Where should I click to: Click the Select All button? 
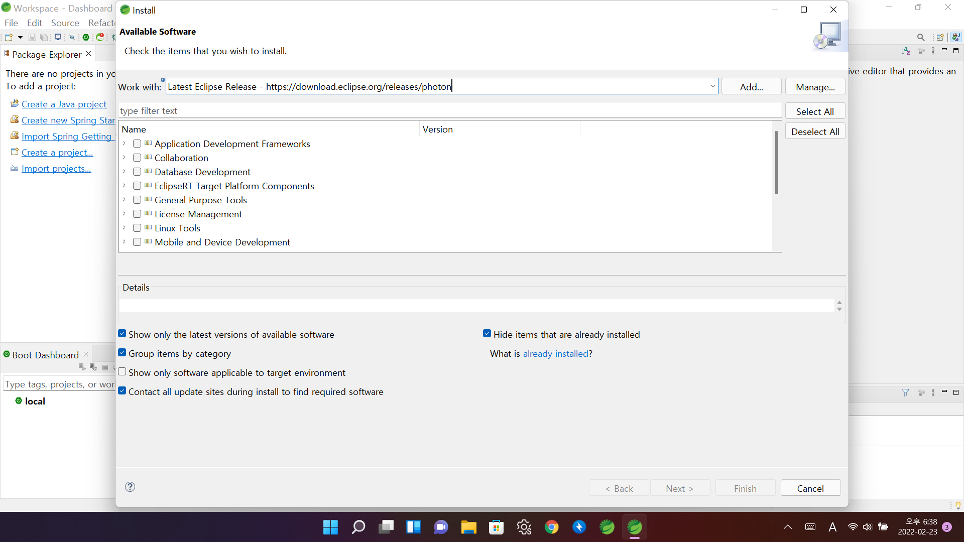[814, 111]
